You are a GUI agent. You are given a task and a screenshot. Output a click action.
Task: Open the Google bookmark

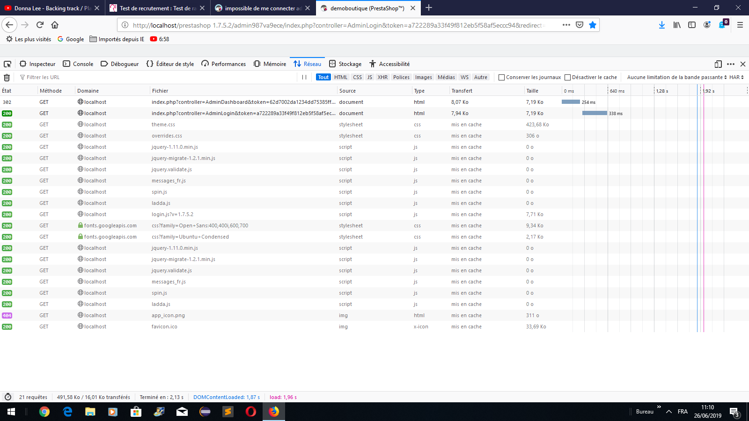click(x=71, y=39)
